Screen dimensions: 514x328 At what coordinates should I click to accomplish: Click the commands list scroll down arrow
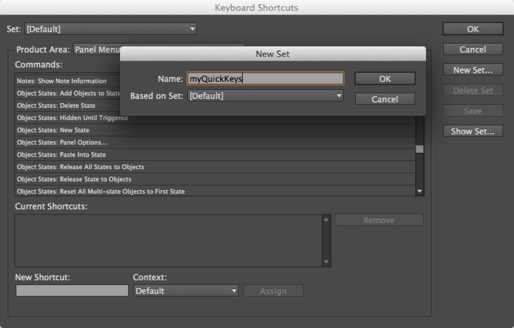pyautogui.click(x=420, y=191)
